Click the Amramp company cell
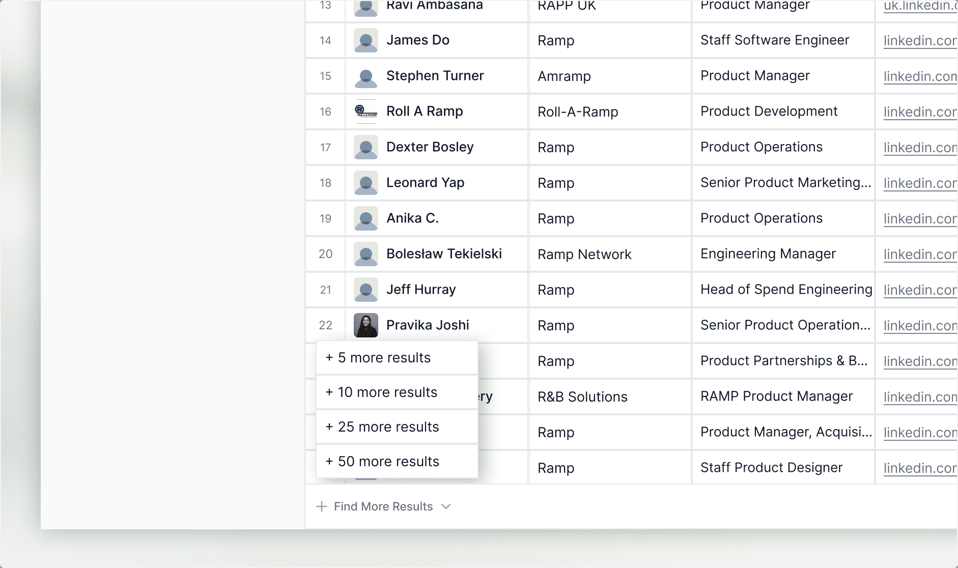The height and width of the screenshot is (568, 958). 610,76
